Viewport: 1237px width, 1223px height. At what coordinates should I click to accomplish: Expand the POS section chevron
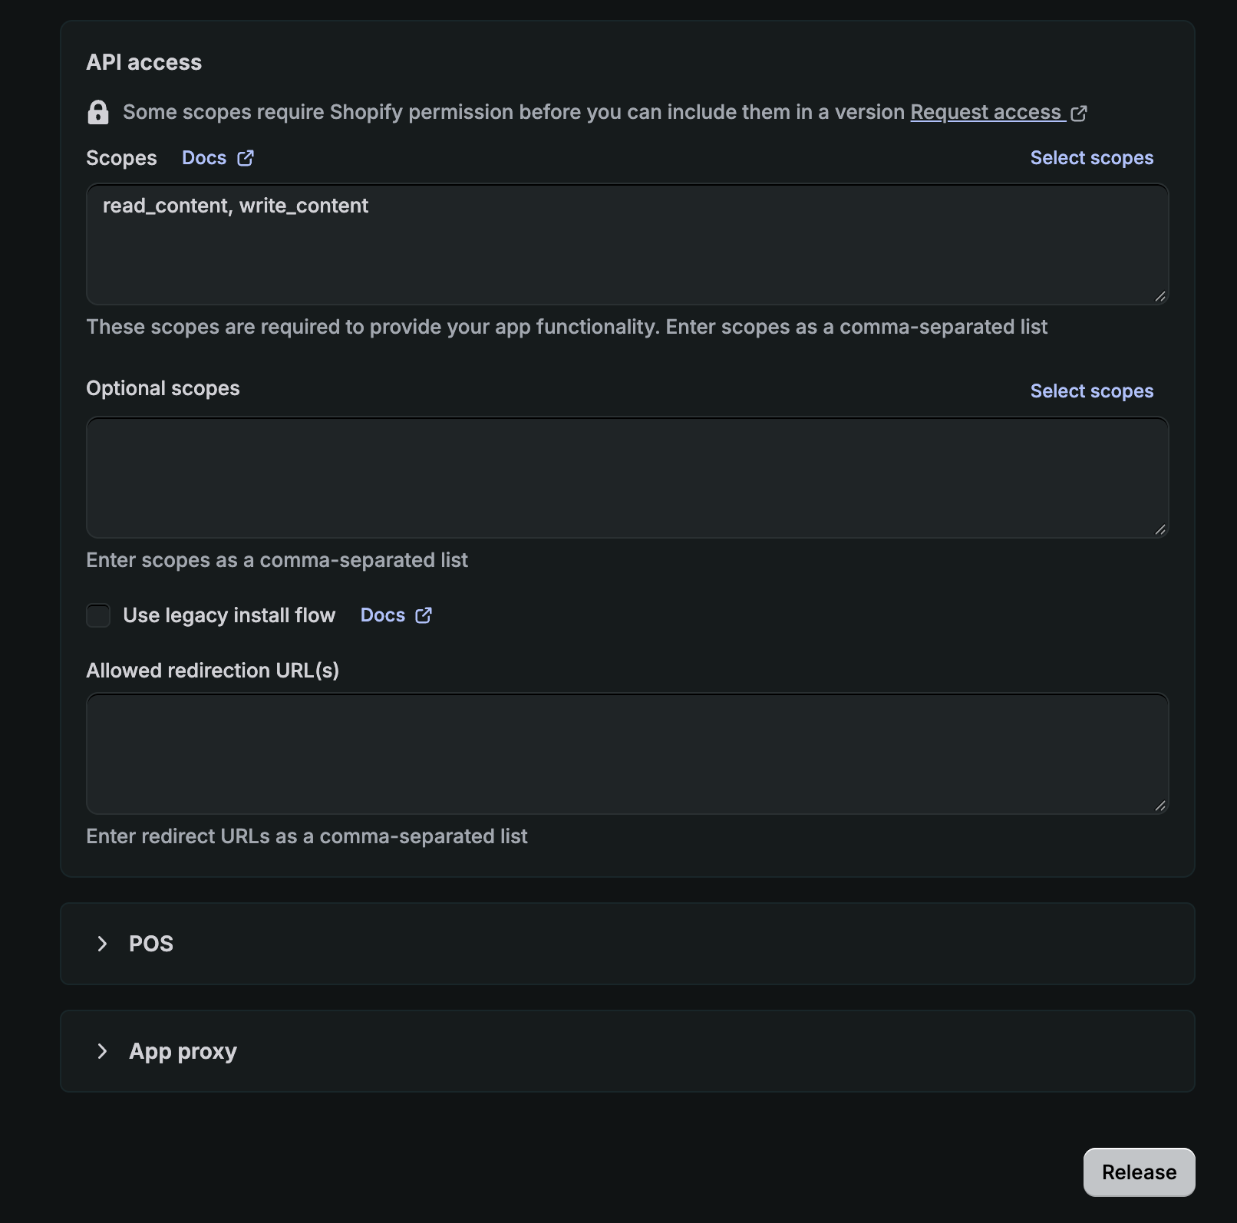tap(102, 944)
